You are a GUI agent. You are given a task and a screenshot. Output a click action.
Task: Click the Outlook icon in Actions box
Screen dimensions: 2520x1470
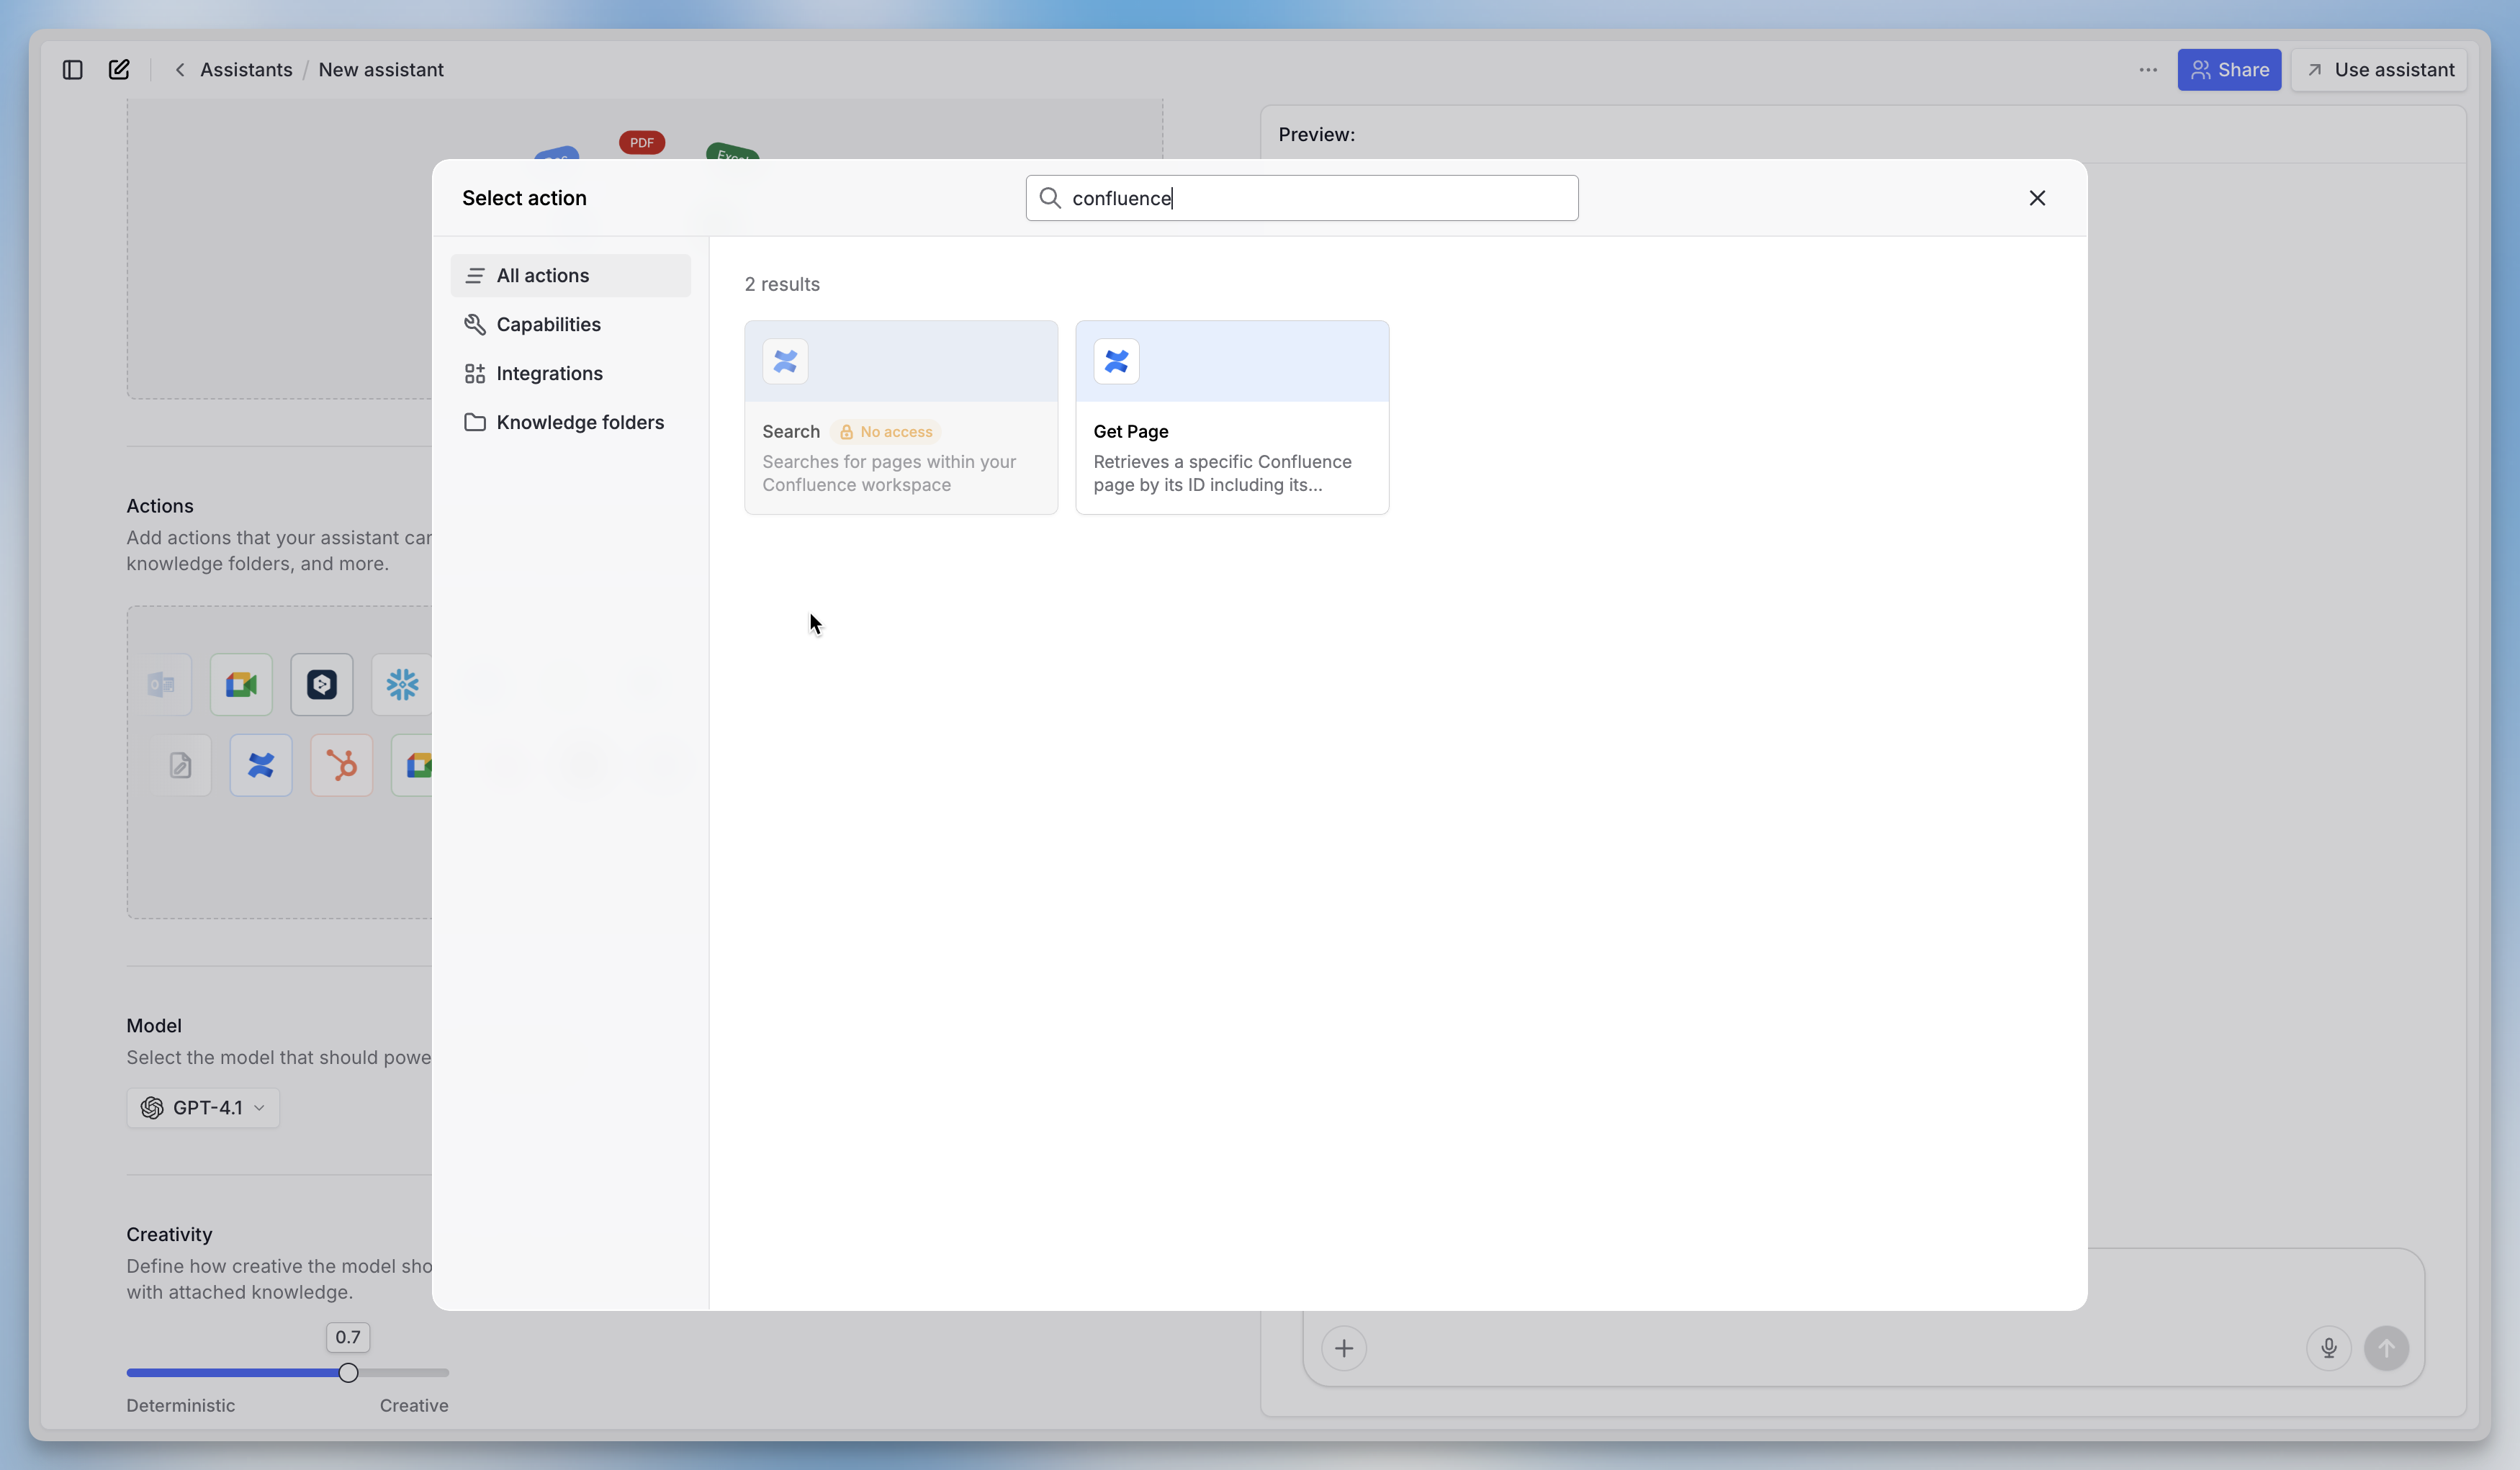(x=161, y=685)
